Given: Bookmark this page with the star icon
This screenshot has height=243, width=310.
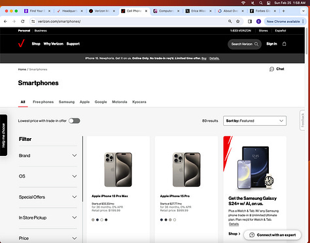Looking at the screenshot, I should tap(238, 22).
